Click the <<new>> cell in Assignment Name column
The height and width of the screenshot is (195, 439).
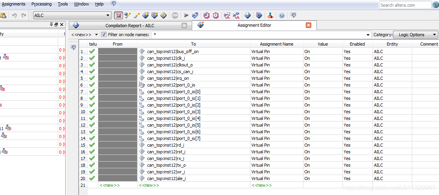[276, 185]
